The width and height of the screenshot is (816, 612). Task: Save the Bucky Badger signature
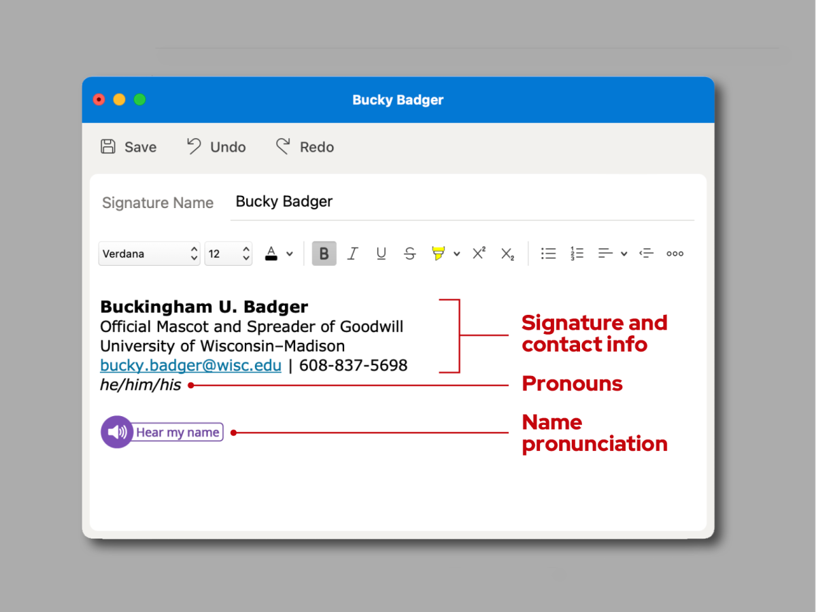(129, 146)
